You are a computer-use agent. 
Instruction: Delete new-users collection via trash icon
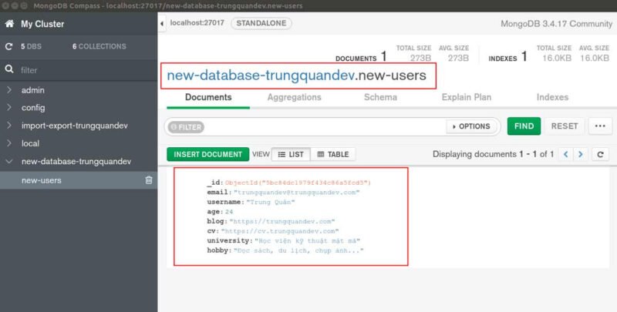coord(149,180)
